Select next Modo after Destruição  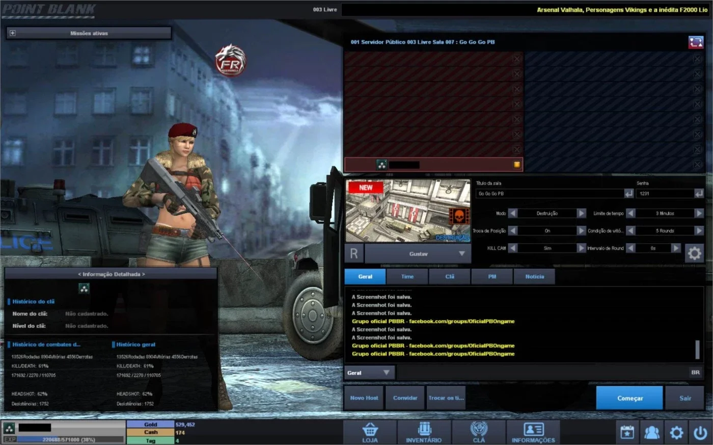[581, 214]
